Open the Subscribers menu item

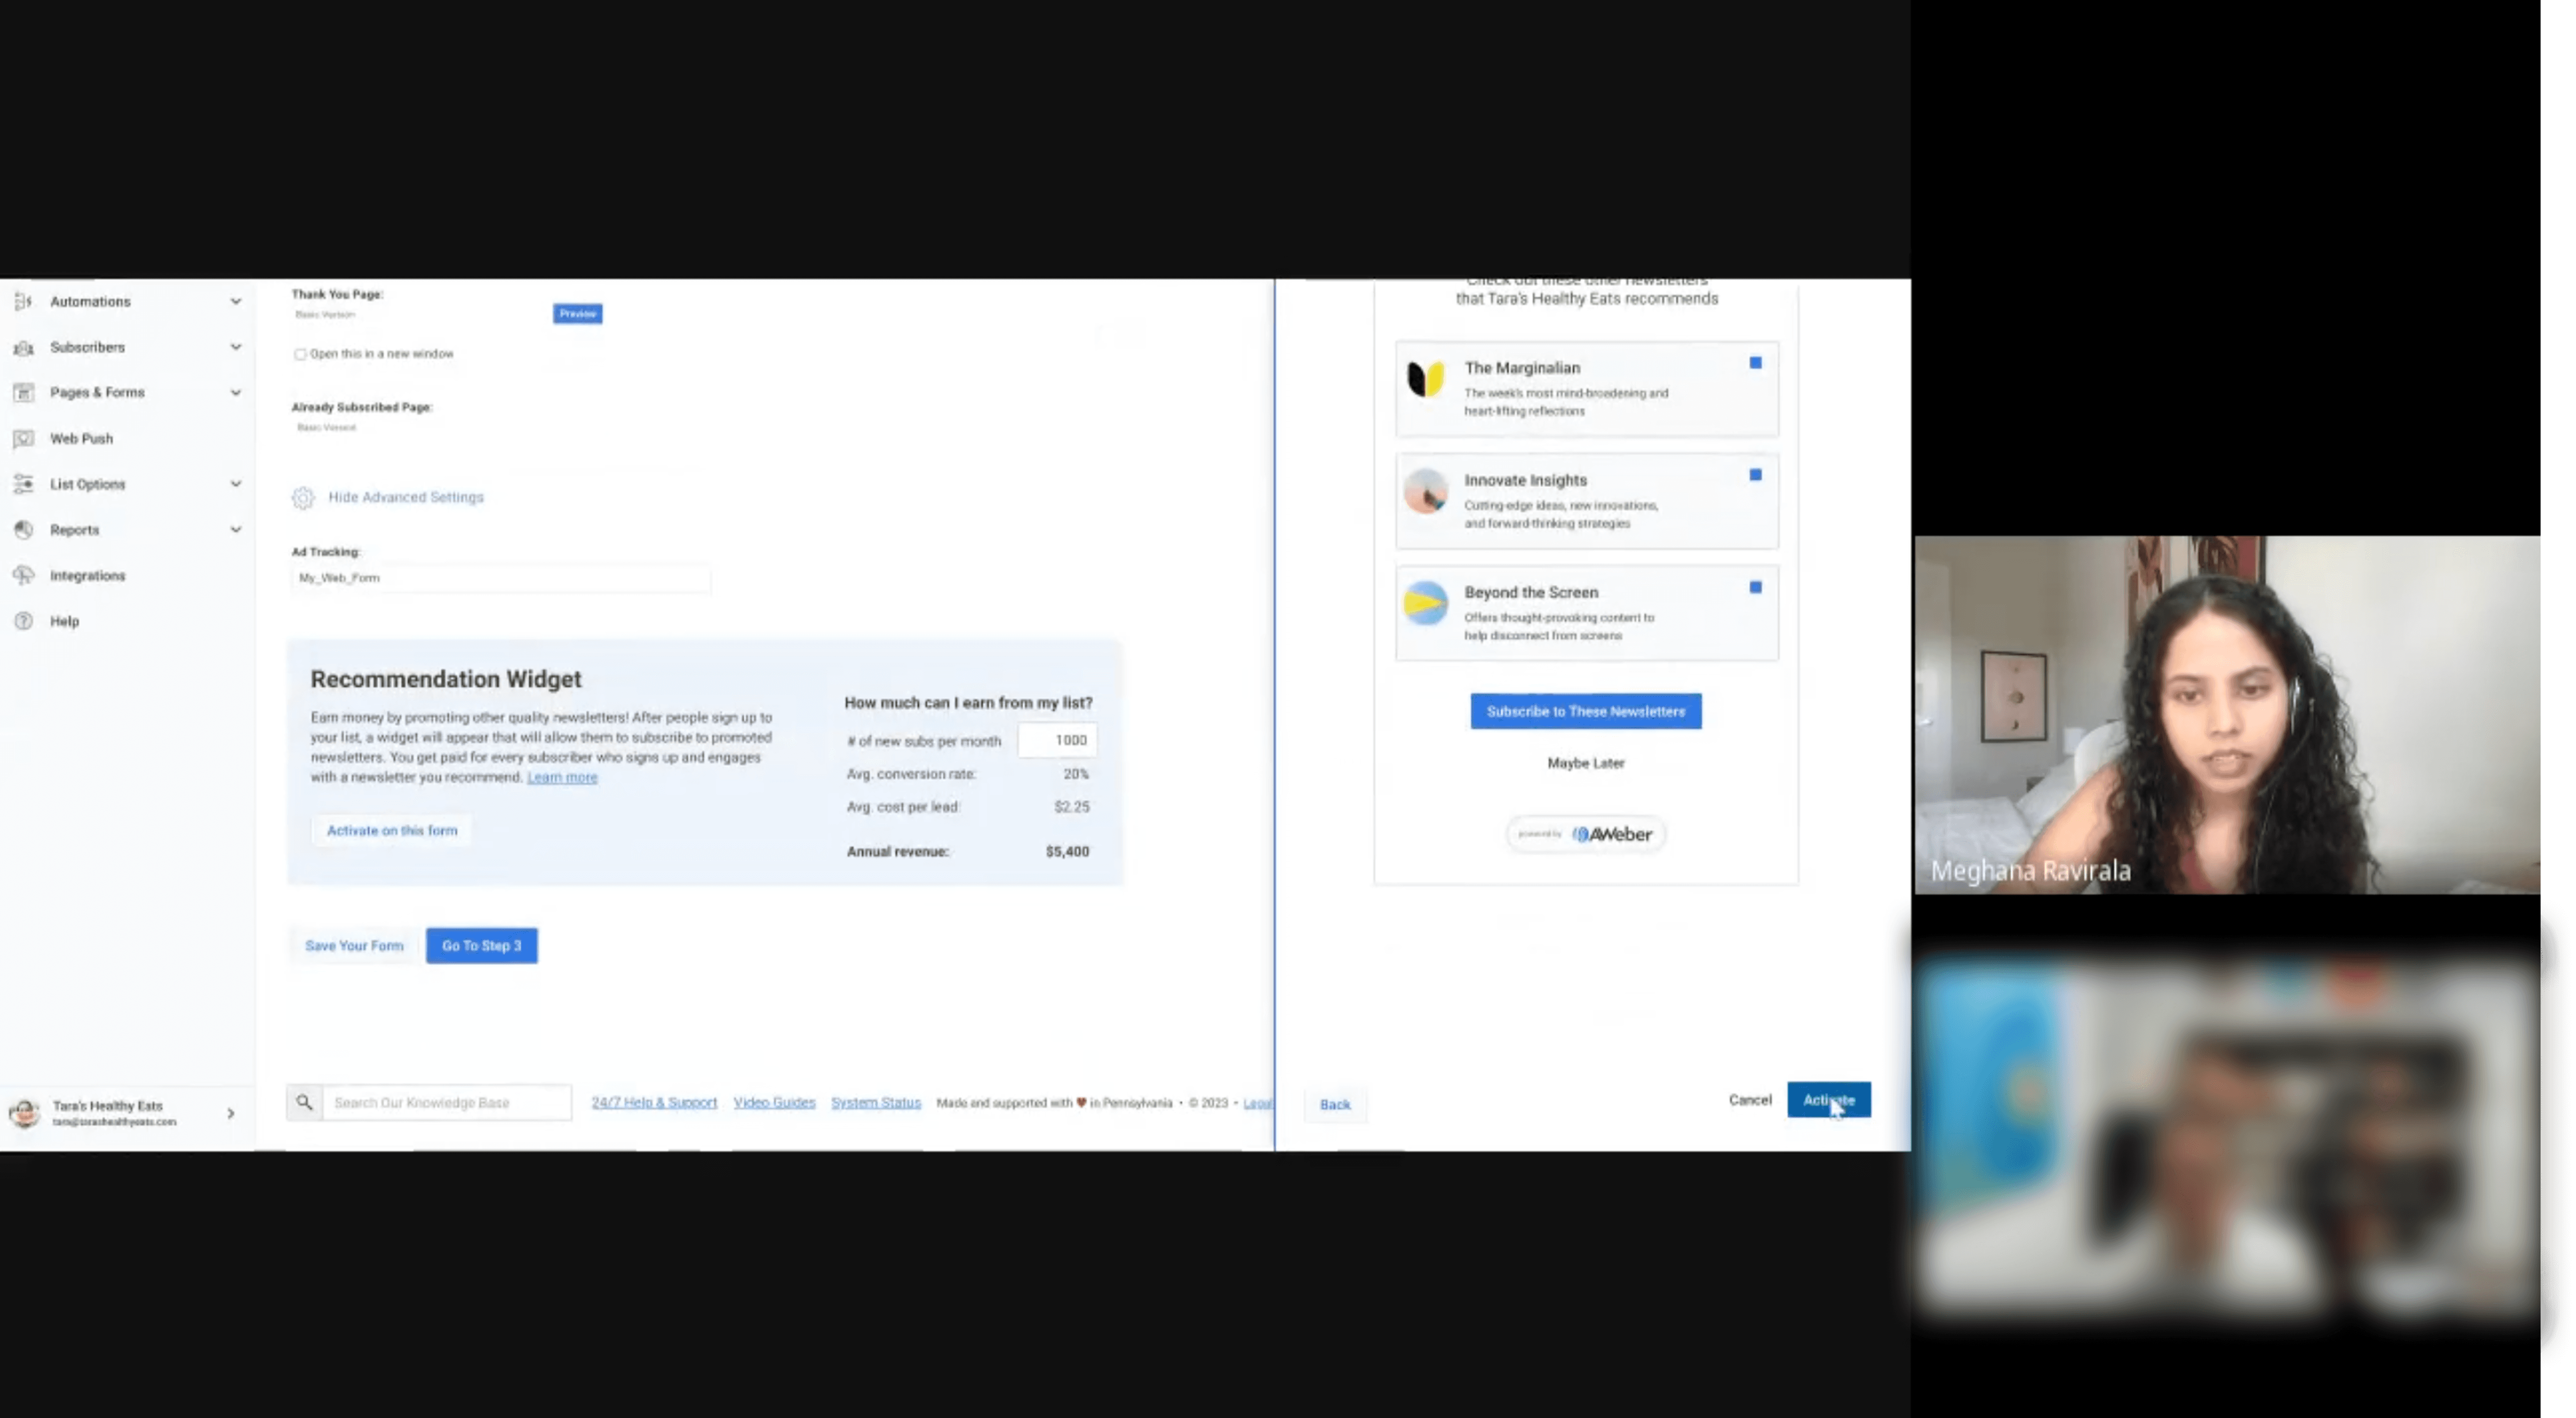tap(87, 347)
